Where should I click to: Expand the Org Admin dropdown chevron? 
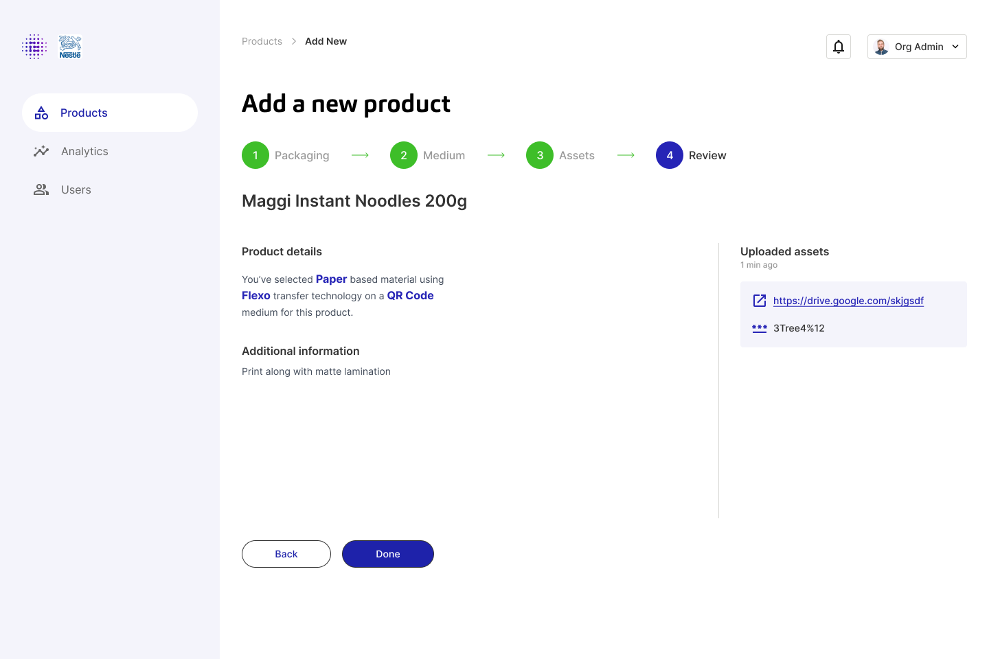(x=955, y=47)
